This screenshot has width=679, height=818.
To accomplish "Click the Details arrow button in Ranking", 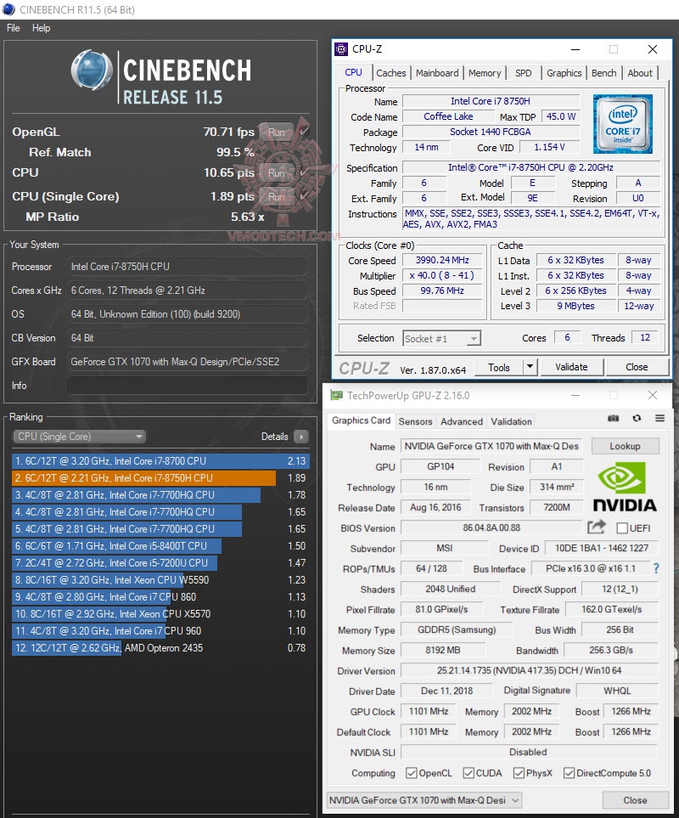I will (x=301, y=437).
